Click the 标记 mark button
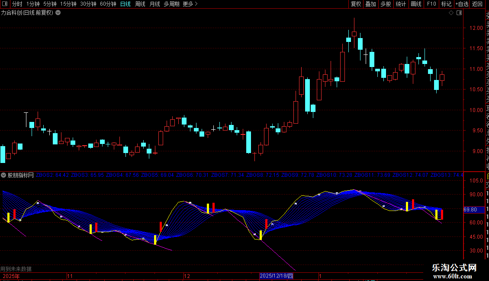Screen dimensions: 489x281 point(446,4)
